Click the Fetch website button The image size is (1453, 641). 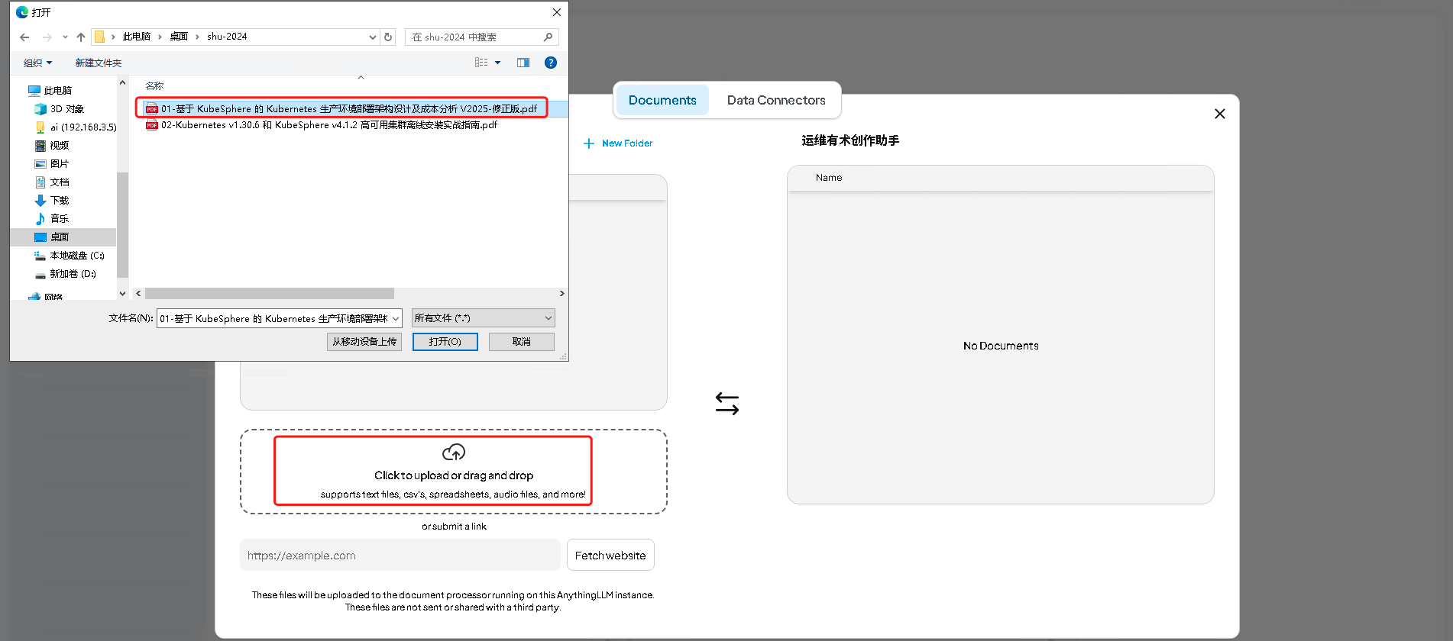point(610,556)
